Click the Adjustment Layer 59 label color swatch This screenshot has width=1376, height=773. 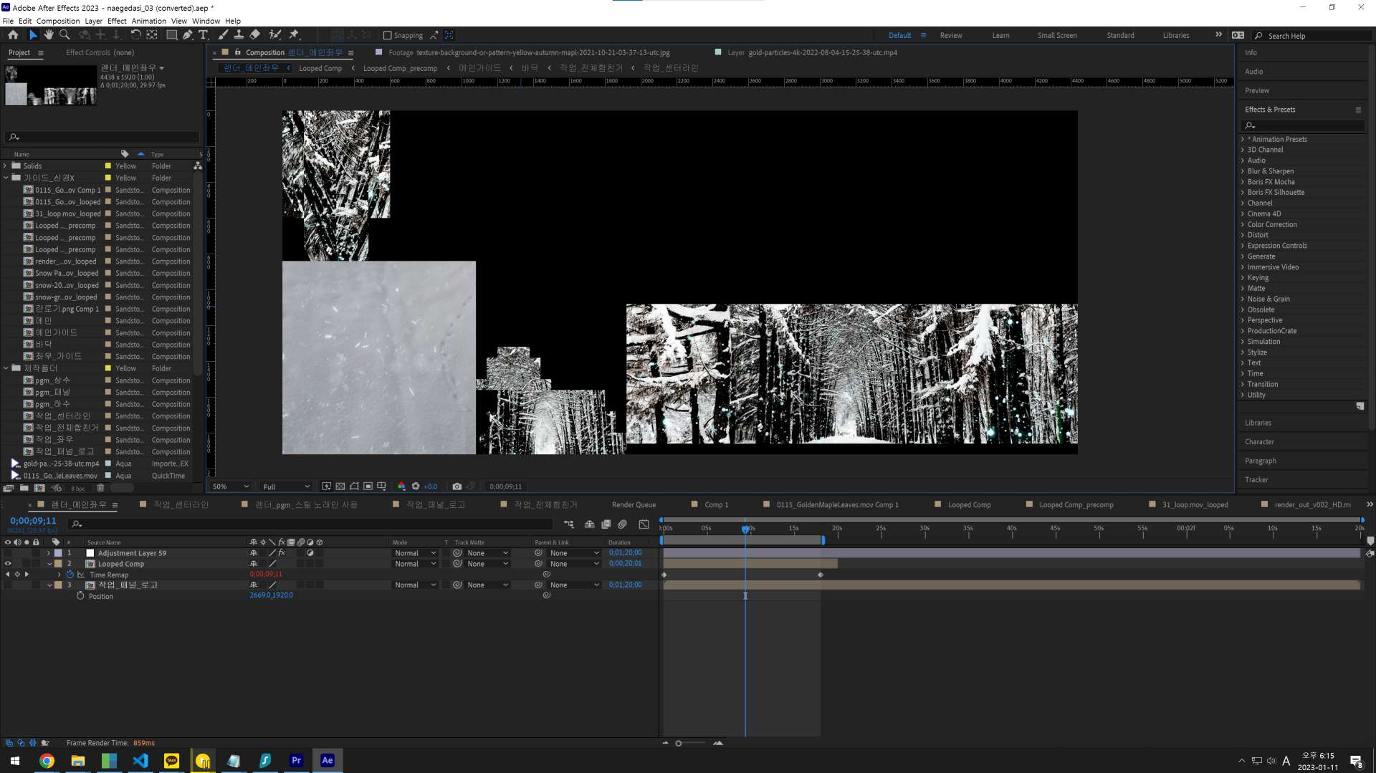(58, 553)
